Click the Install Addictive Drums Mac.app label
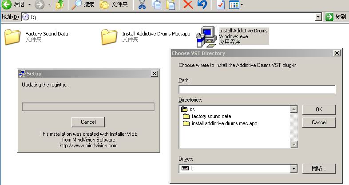The width and height of the screenshot is (349, 185). (x=156, y=34)
